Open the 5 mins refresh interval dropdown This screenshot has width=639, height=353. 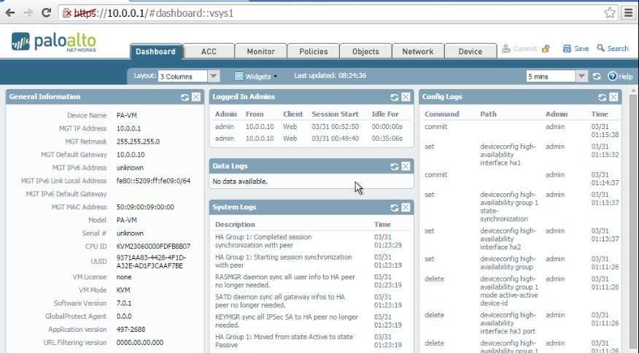[x=581, y=76]
